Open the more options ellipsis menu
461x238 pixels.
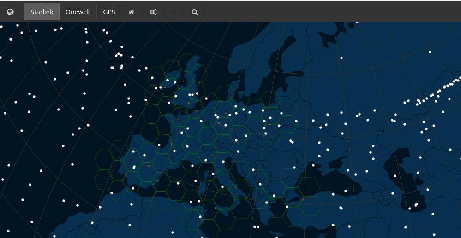(174, 12)
